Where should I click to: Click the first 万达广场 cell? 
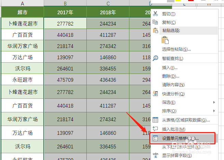23,57
